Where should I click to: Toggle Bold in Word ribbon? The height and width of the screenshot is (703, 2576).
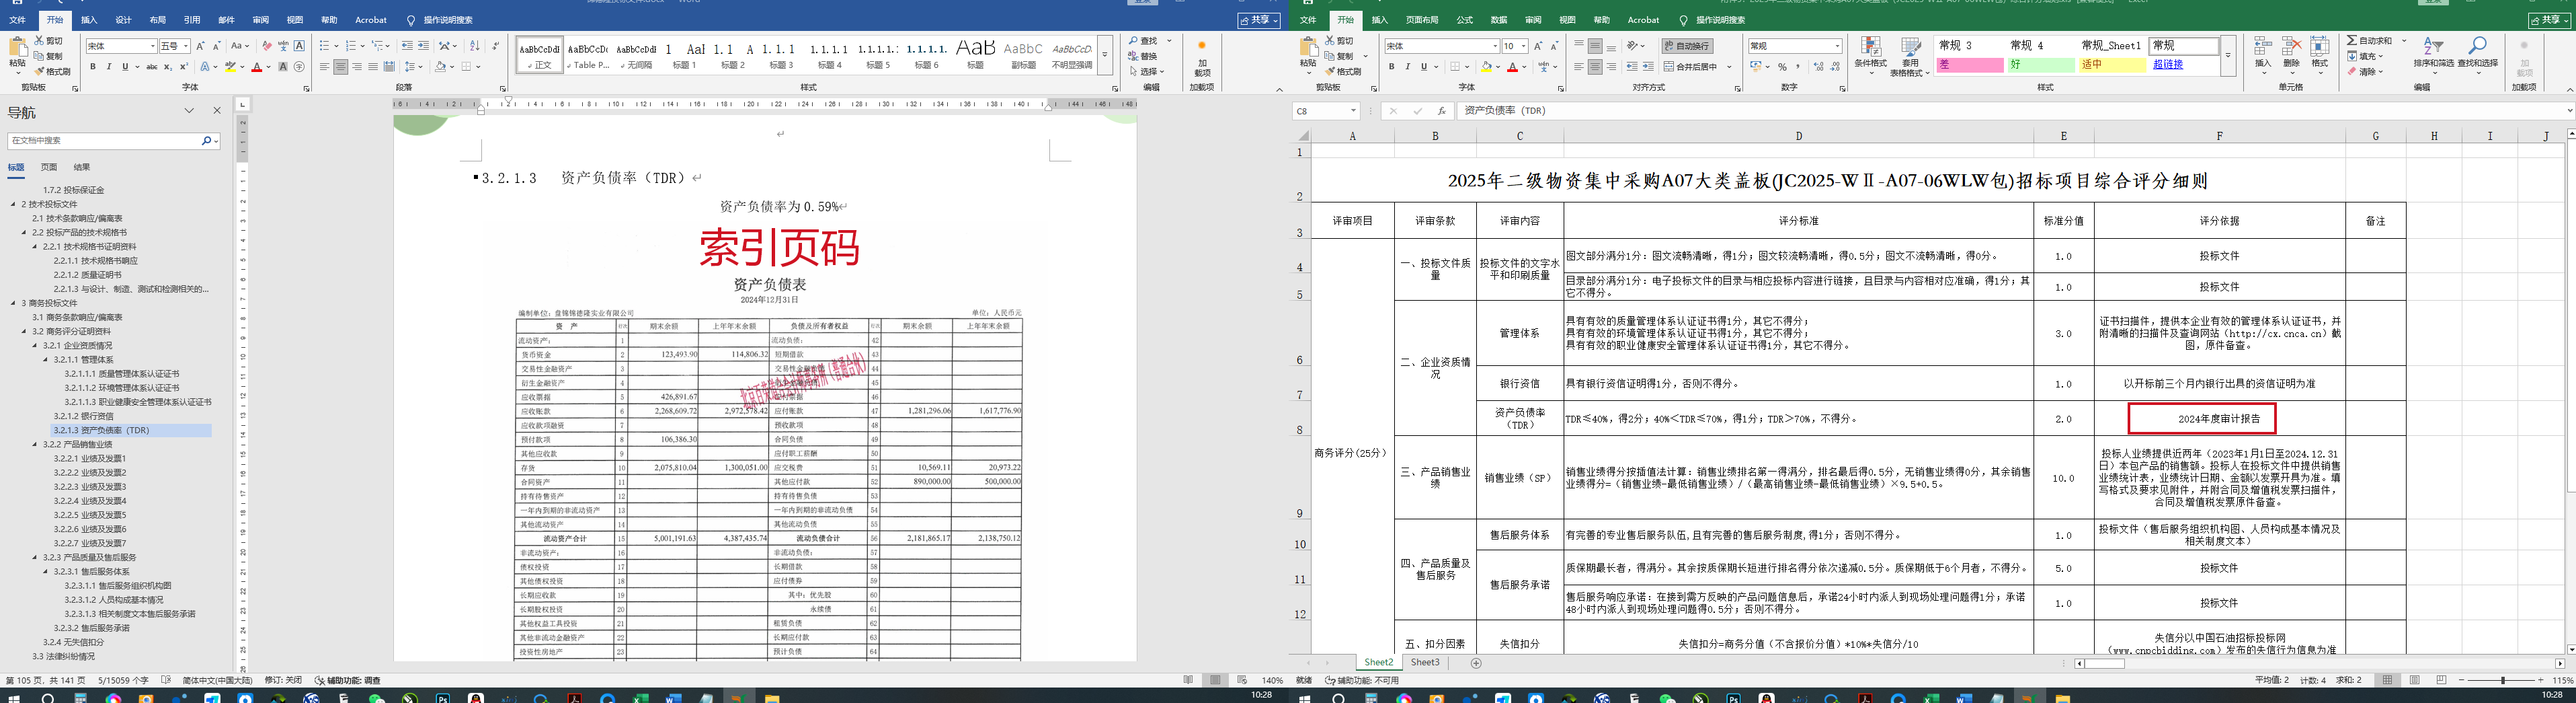(93, 67)
